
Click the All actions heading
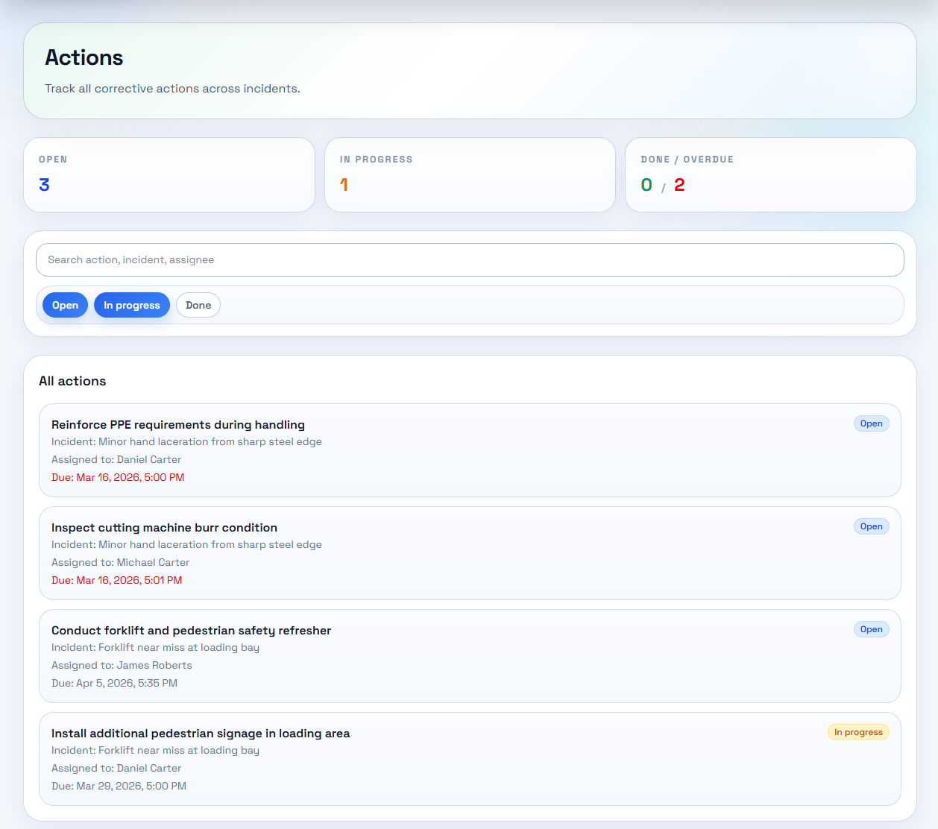[x=72, y=381]
